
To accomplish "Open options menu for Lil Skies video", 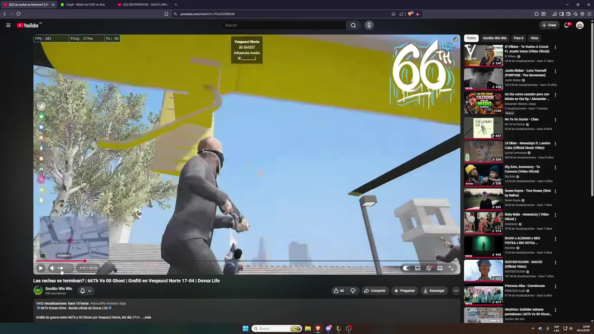I will coord(555,144).
